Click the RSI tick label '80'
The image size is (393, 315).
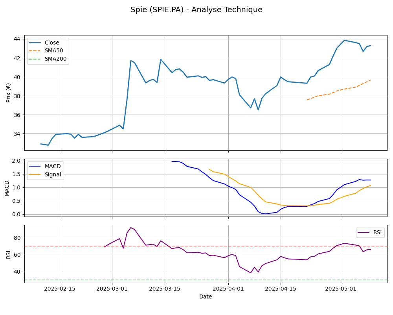[17, 238]
